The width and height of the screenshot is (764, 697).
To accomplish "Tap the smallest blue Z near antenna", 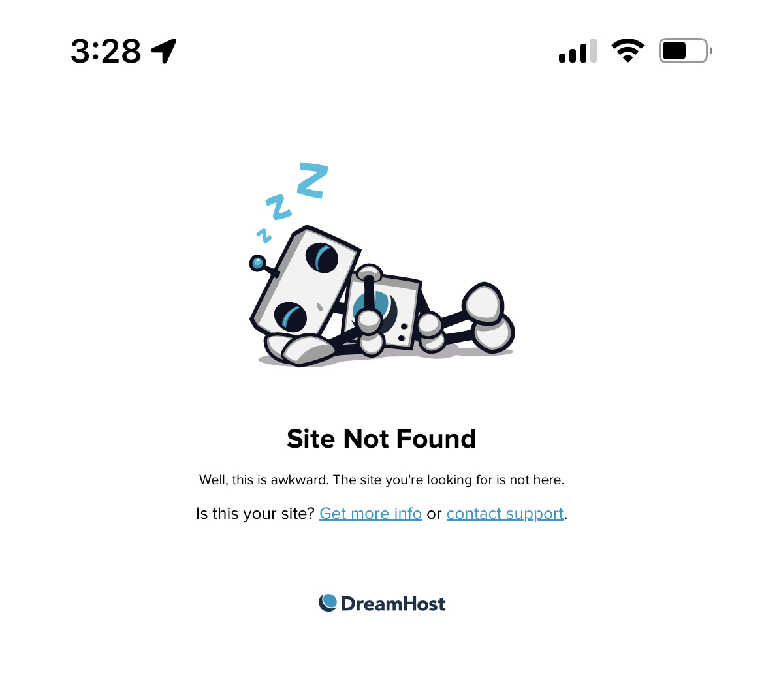I will point(264,236).
